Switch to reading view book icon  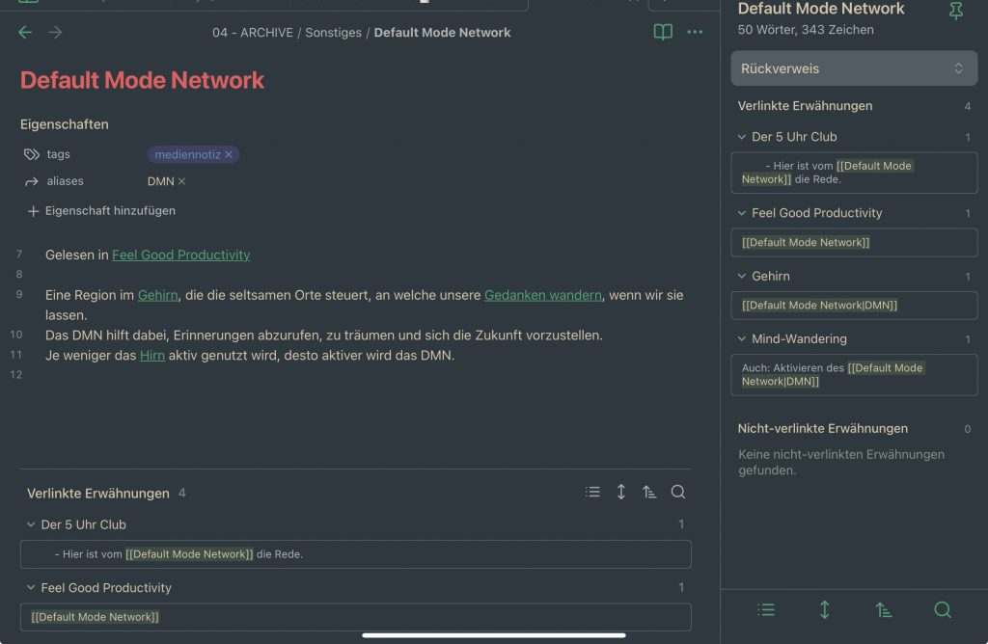pyautogui.click(x=663, y=33)
